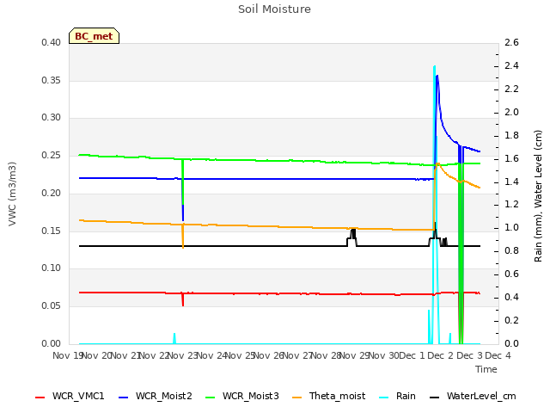Image resolution: width=550 pixels, height=413 pixels.
Task: Click the 0.35 left axis tick label
Action: [x=51, y=80]
